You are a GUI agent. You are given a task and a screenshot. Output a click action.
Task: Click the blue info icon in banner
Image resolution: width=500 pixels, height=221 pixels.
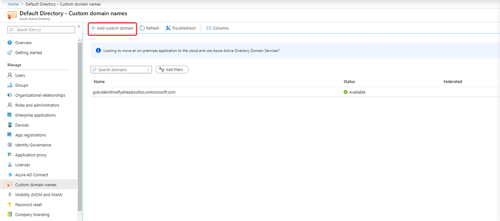coord(98,50)
